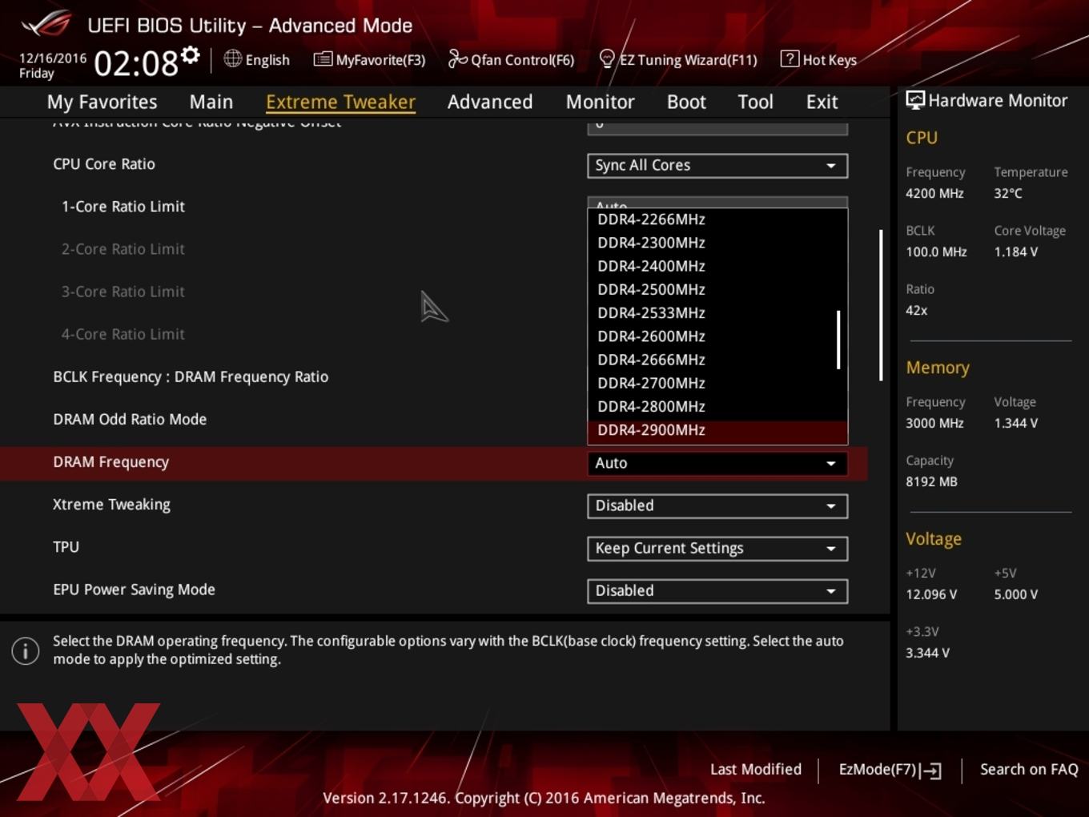Open the Main tab
The height and width of the screenshot is (817, 1089).
(x=211, y=102)
